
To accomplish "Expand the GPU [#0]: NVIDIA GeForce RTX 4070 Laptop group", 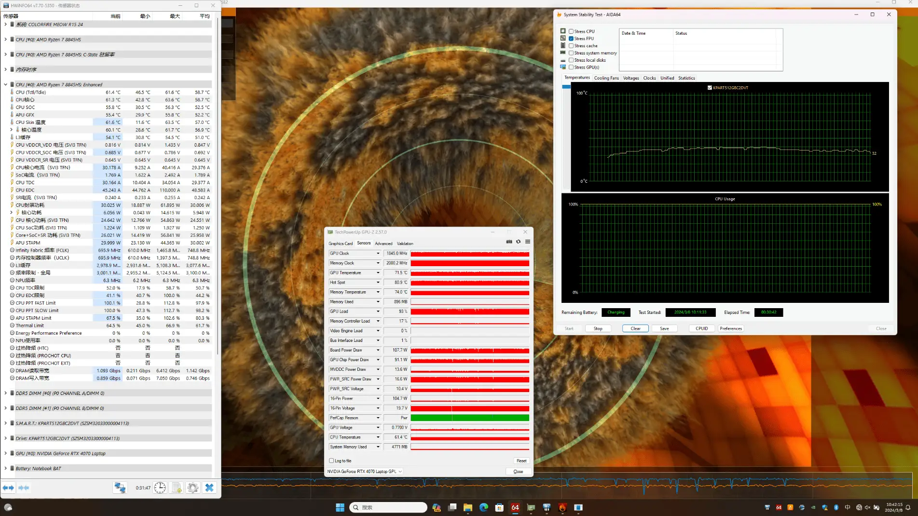I will 6,453.
